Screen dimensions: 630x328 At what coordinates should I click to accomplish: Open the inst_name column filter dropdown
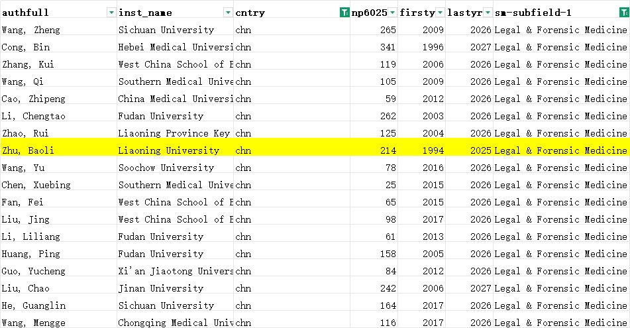point(228,13)
